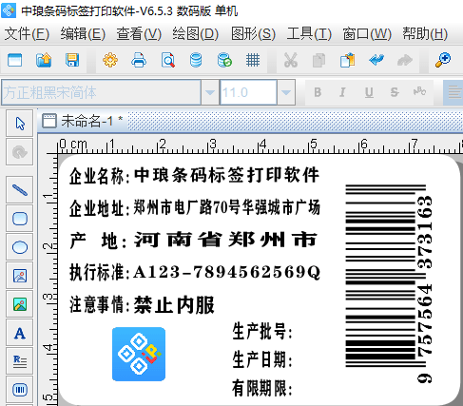Open the 编辑(E) menu

(83, 34)
